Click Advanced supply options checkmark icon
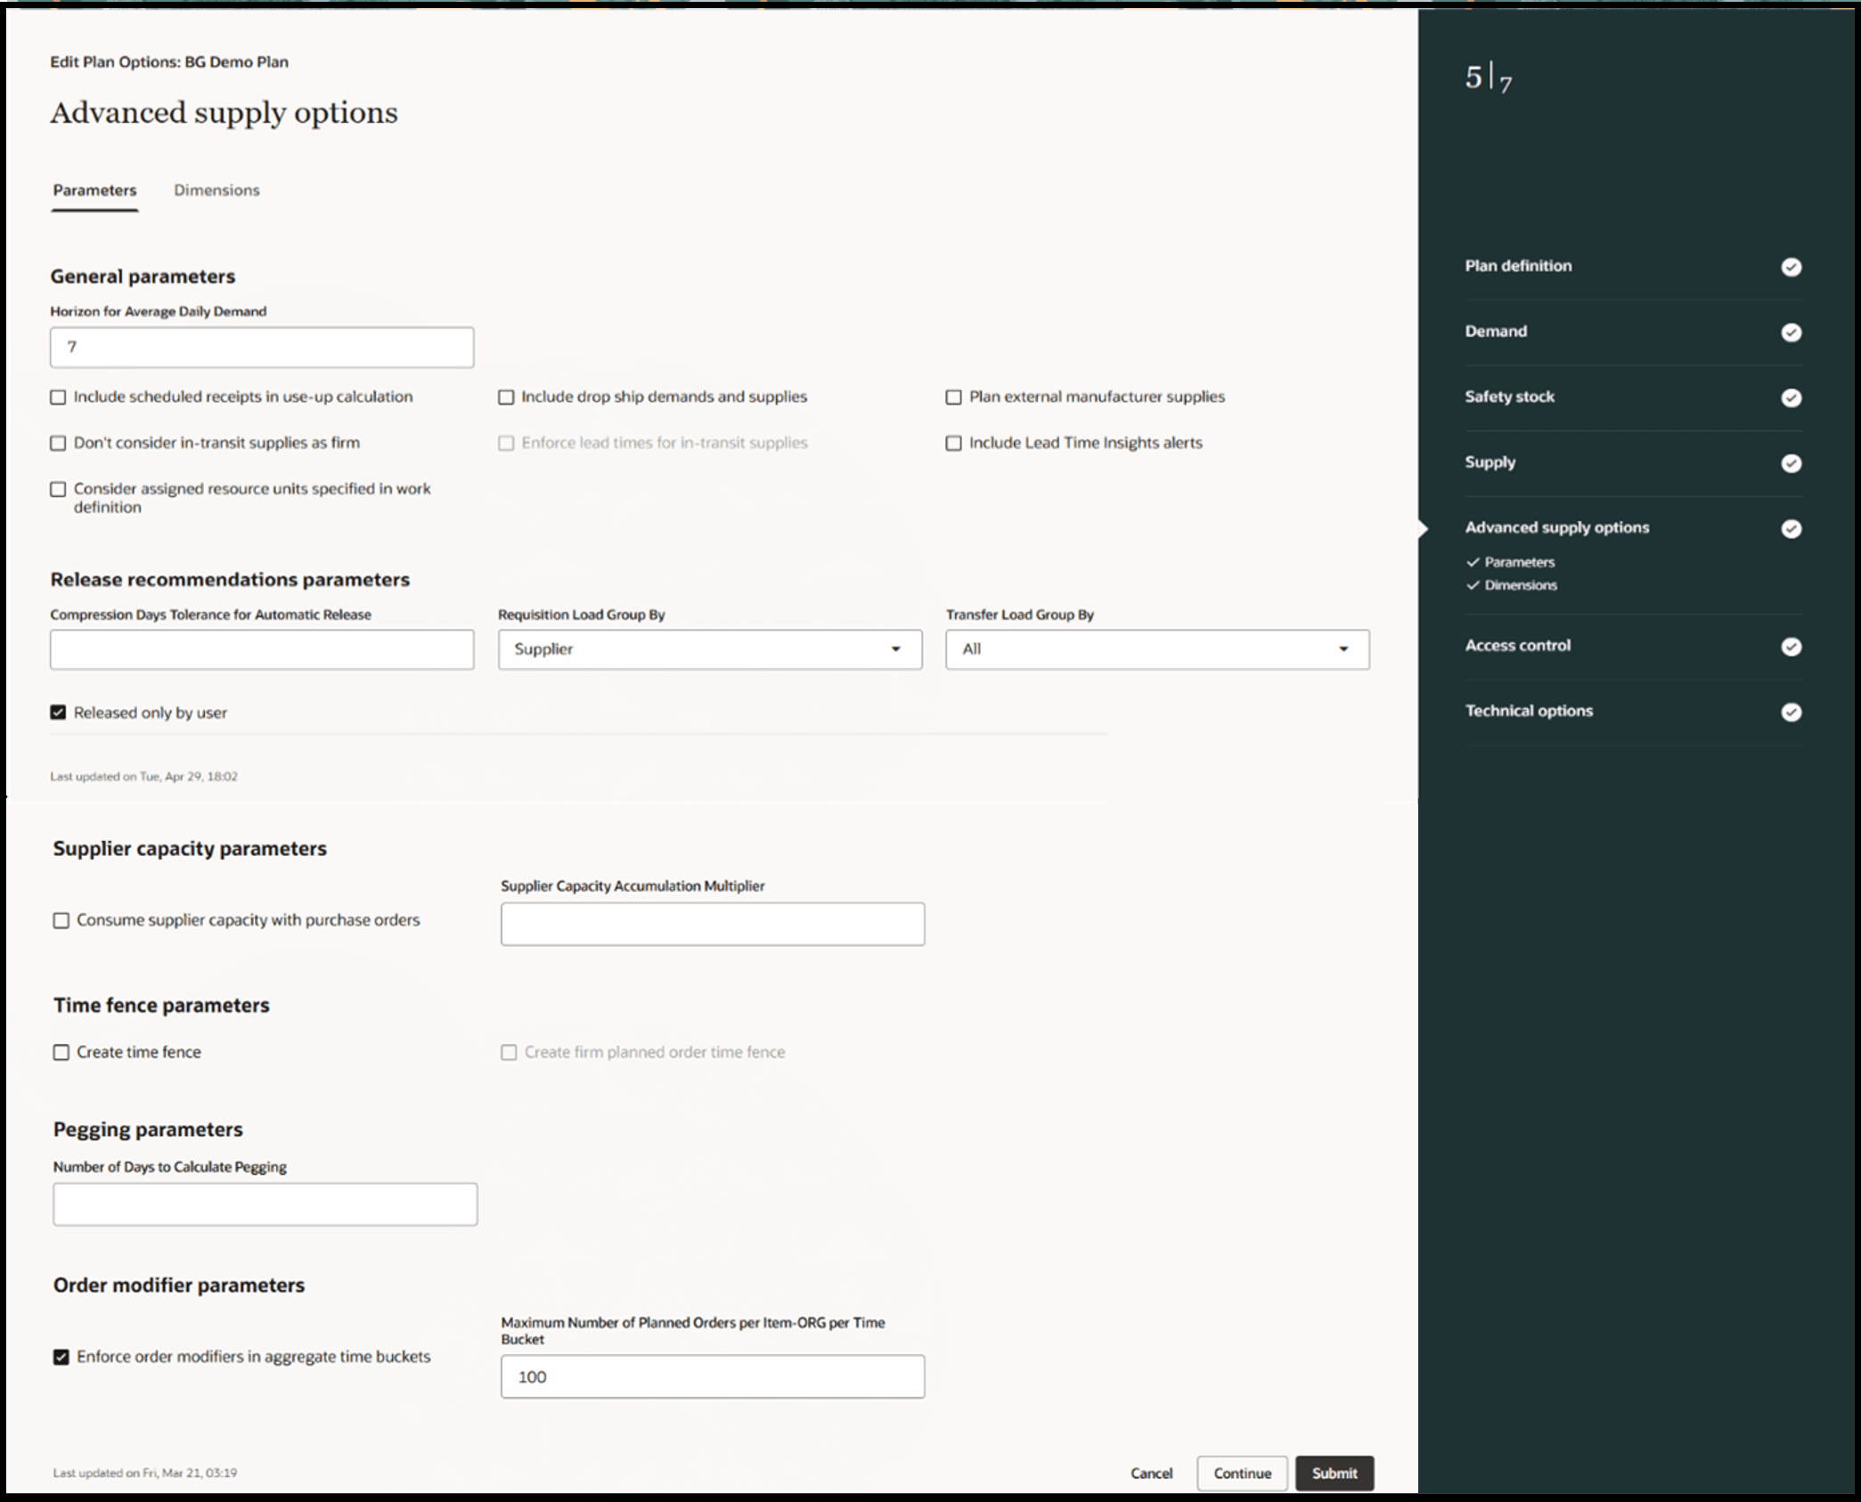 pos(1791,529)
